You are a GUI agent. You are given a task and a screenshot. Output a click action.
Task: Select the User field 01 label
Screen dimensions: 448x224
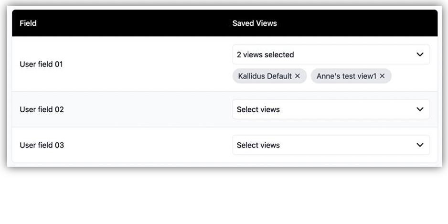42,64
